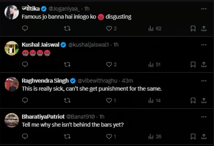
Task: Open the 43m timestamp on Raghvendra's tweet
Action: (x=127, y=81)
